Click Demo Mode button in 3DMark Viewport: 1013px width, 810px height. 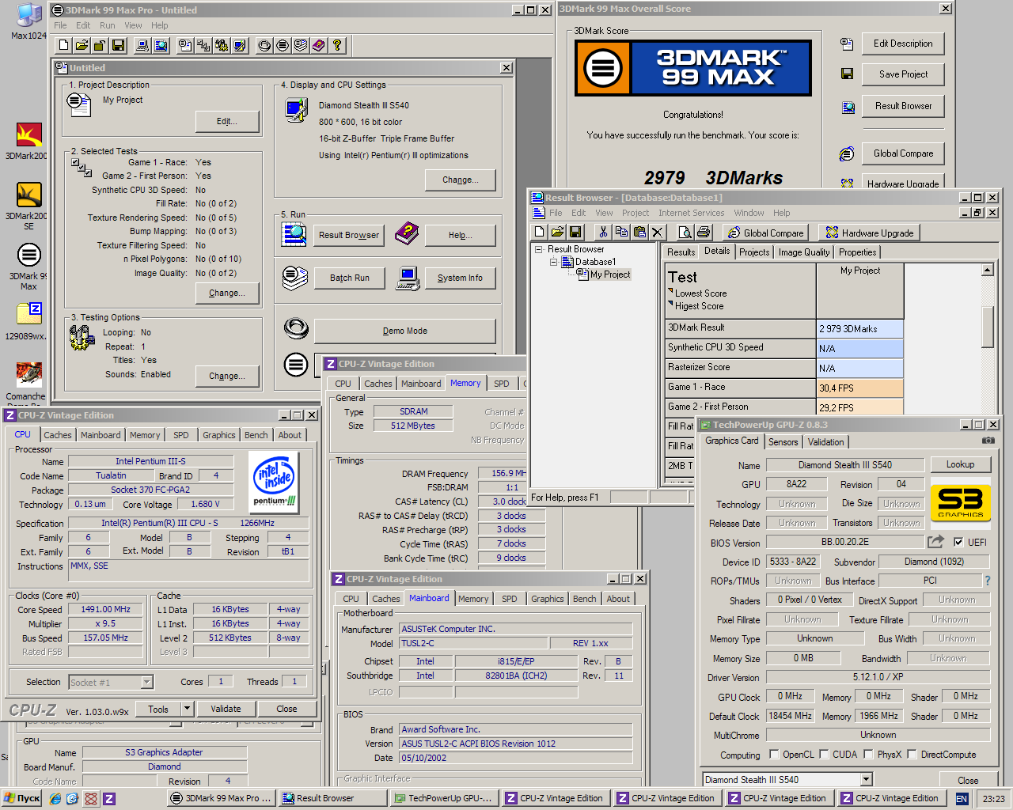click(405, 331)
